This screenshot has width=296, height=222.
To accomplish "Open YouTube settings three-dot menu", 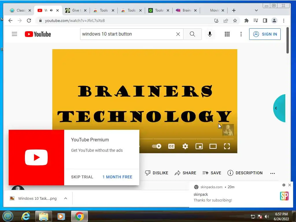I will click(241, 34).
